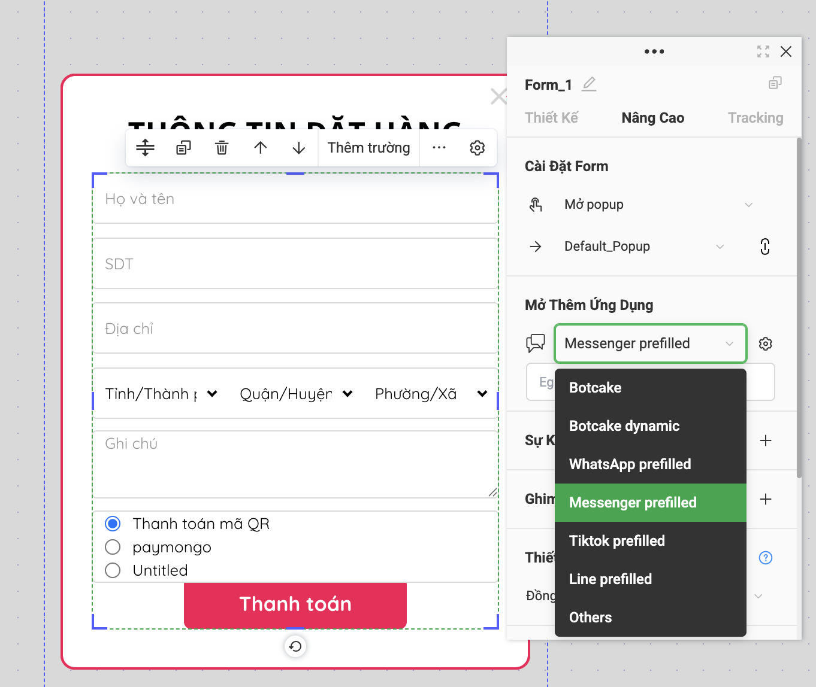Click into the Địa chỉ field

(295, 329)
